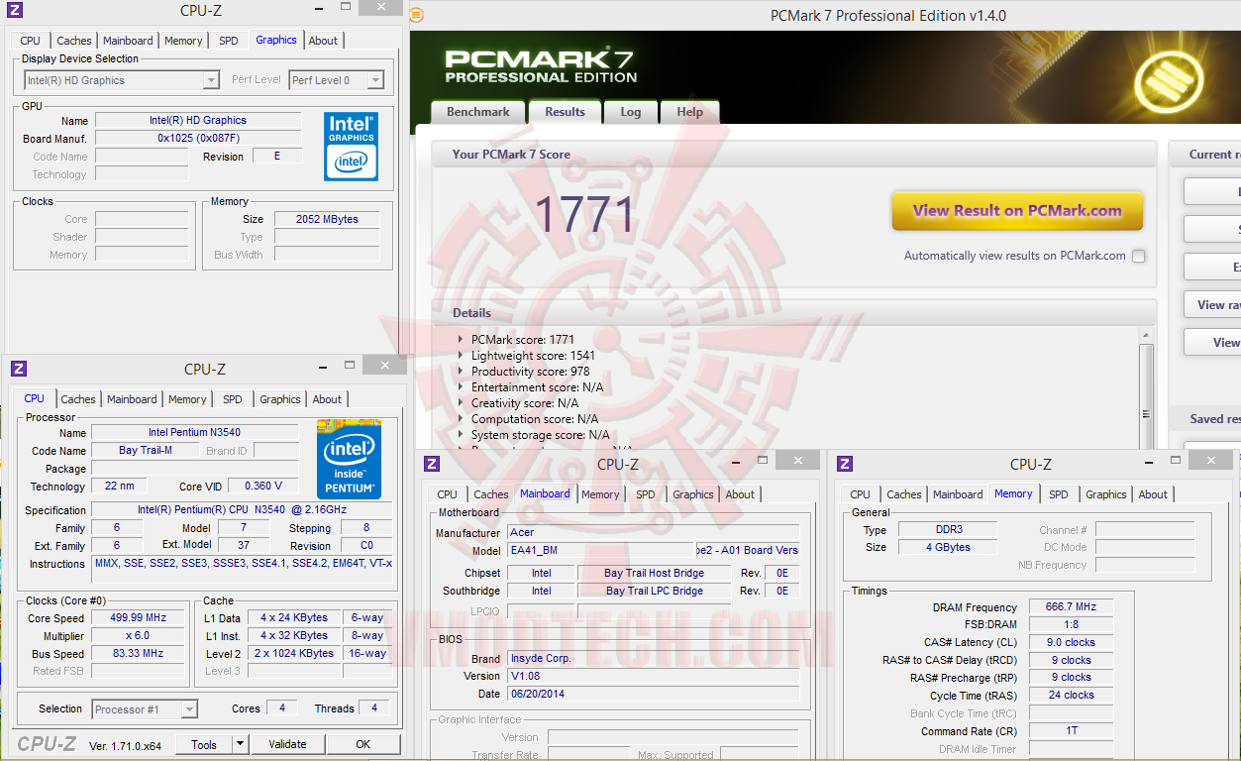Open About tab in CPU-Z Graphics window
This screenshot has height=761, width=1241.
tap(323, 41)
